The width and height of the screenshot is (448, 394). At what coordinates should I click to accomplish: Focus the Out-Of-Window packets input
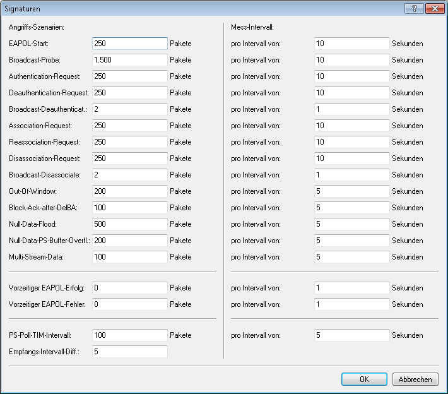[129, 191]
